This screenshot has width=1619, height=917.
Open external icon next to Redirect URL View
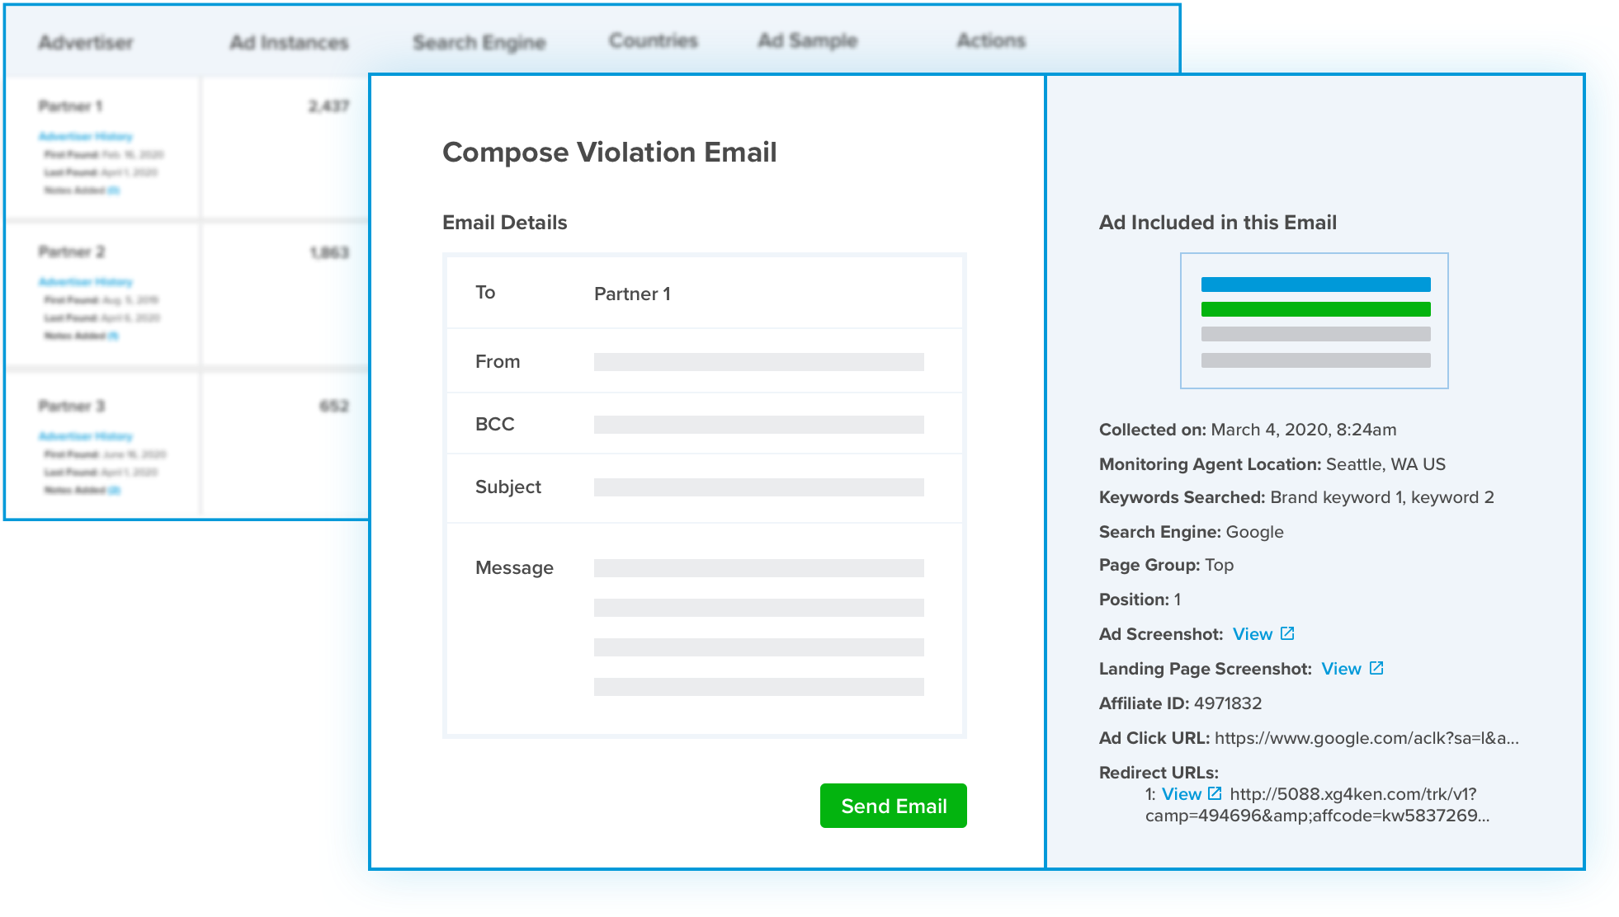[x=1215, y=793]
